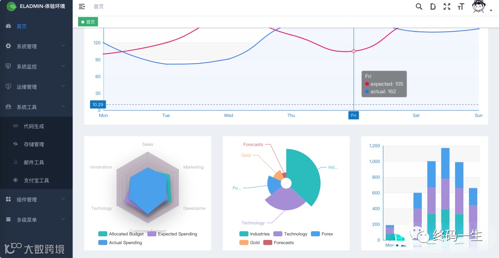Toggle Technology pie legend entry

tap(290, 234)
